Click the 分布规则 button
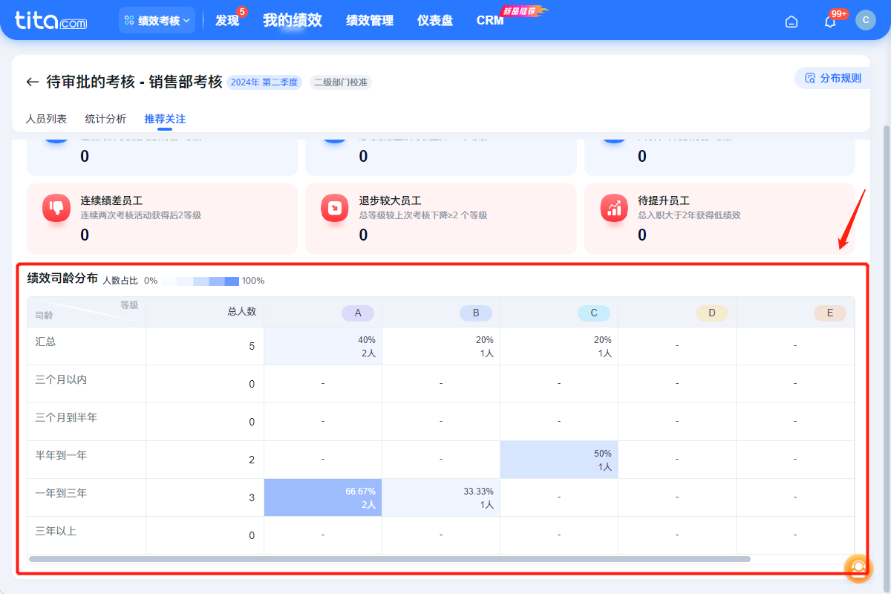This screenshot has width=891, height=594. (833, 78)
